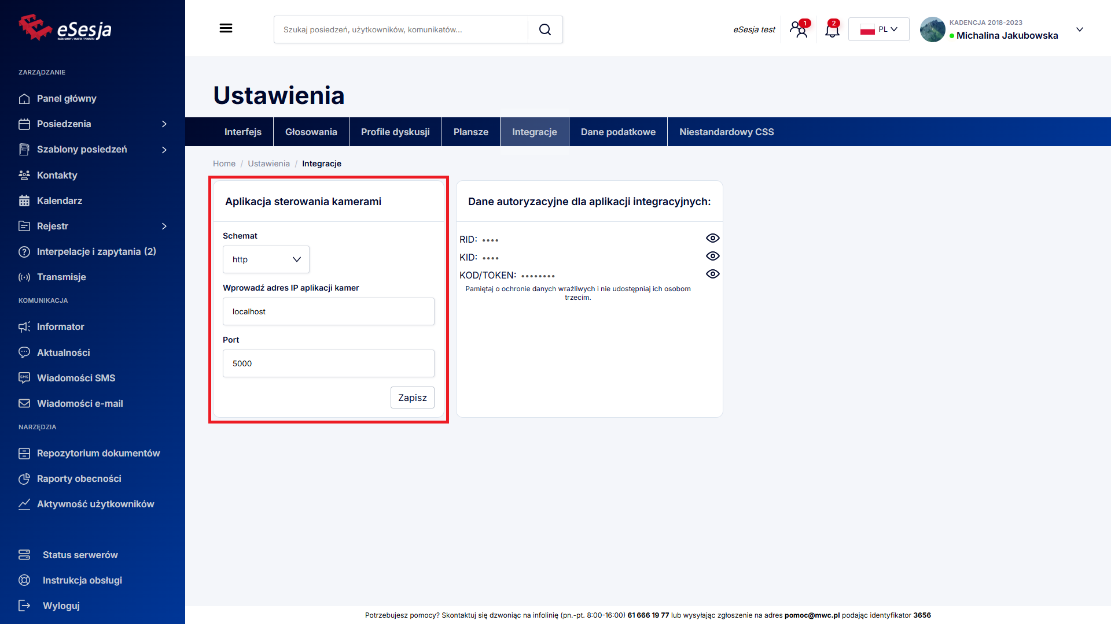The image size is (1111, 624).
Task: Reveal the RID value with eye icon
Action: [712, 238]
